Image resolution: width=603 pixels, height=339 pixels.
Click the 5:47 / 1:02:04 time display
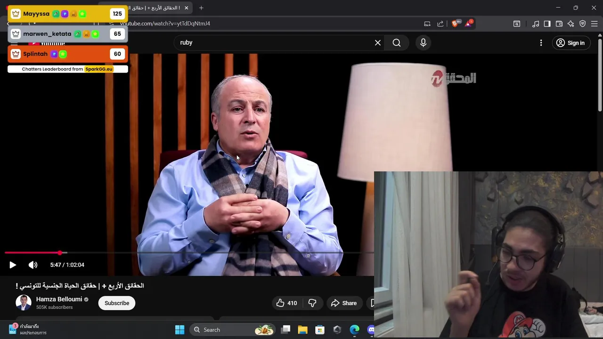pyautogui.click(x=67, y=265)
